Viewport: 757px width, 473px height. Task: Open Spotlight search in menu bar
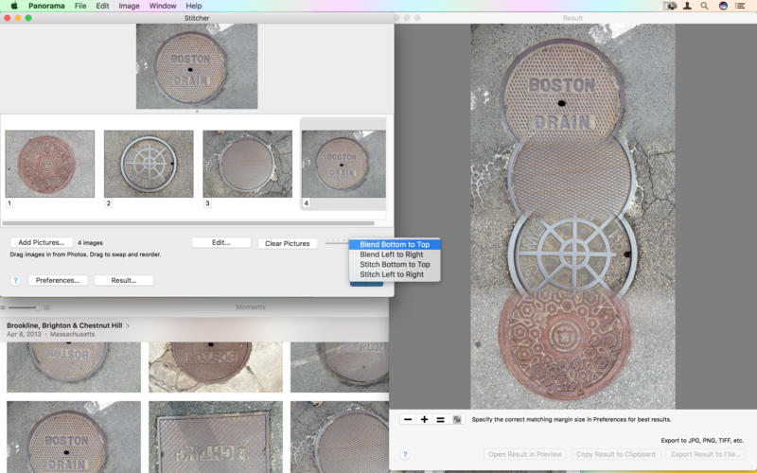[704, 6]
